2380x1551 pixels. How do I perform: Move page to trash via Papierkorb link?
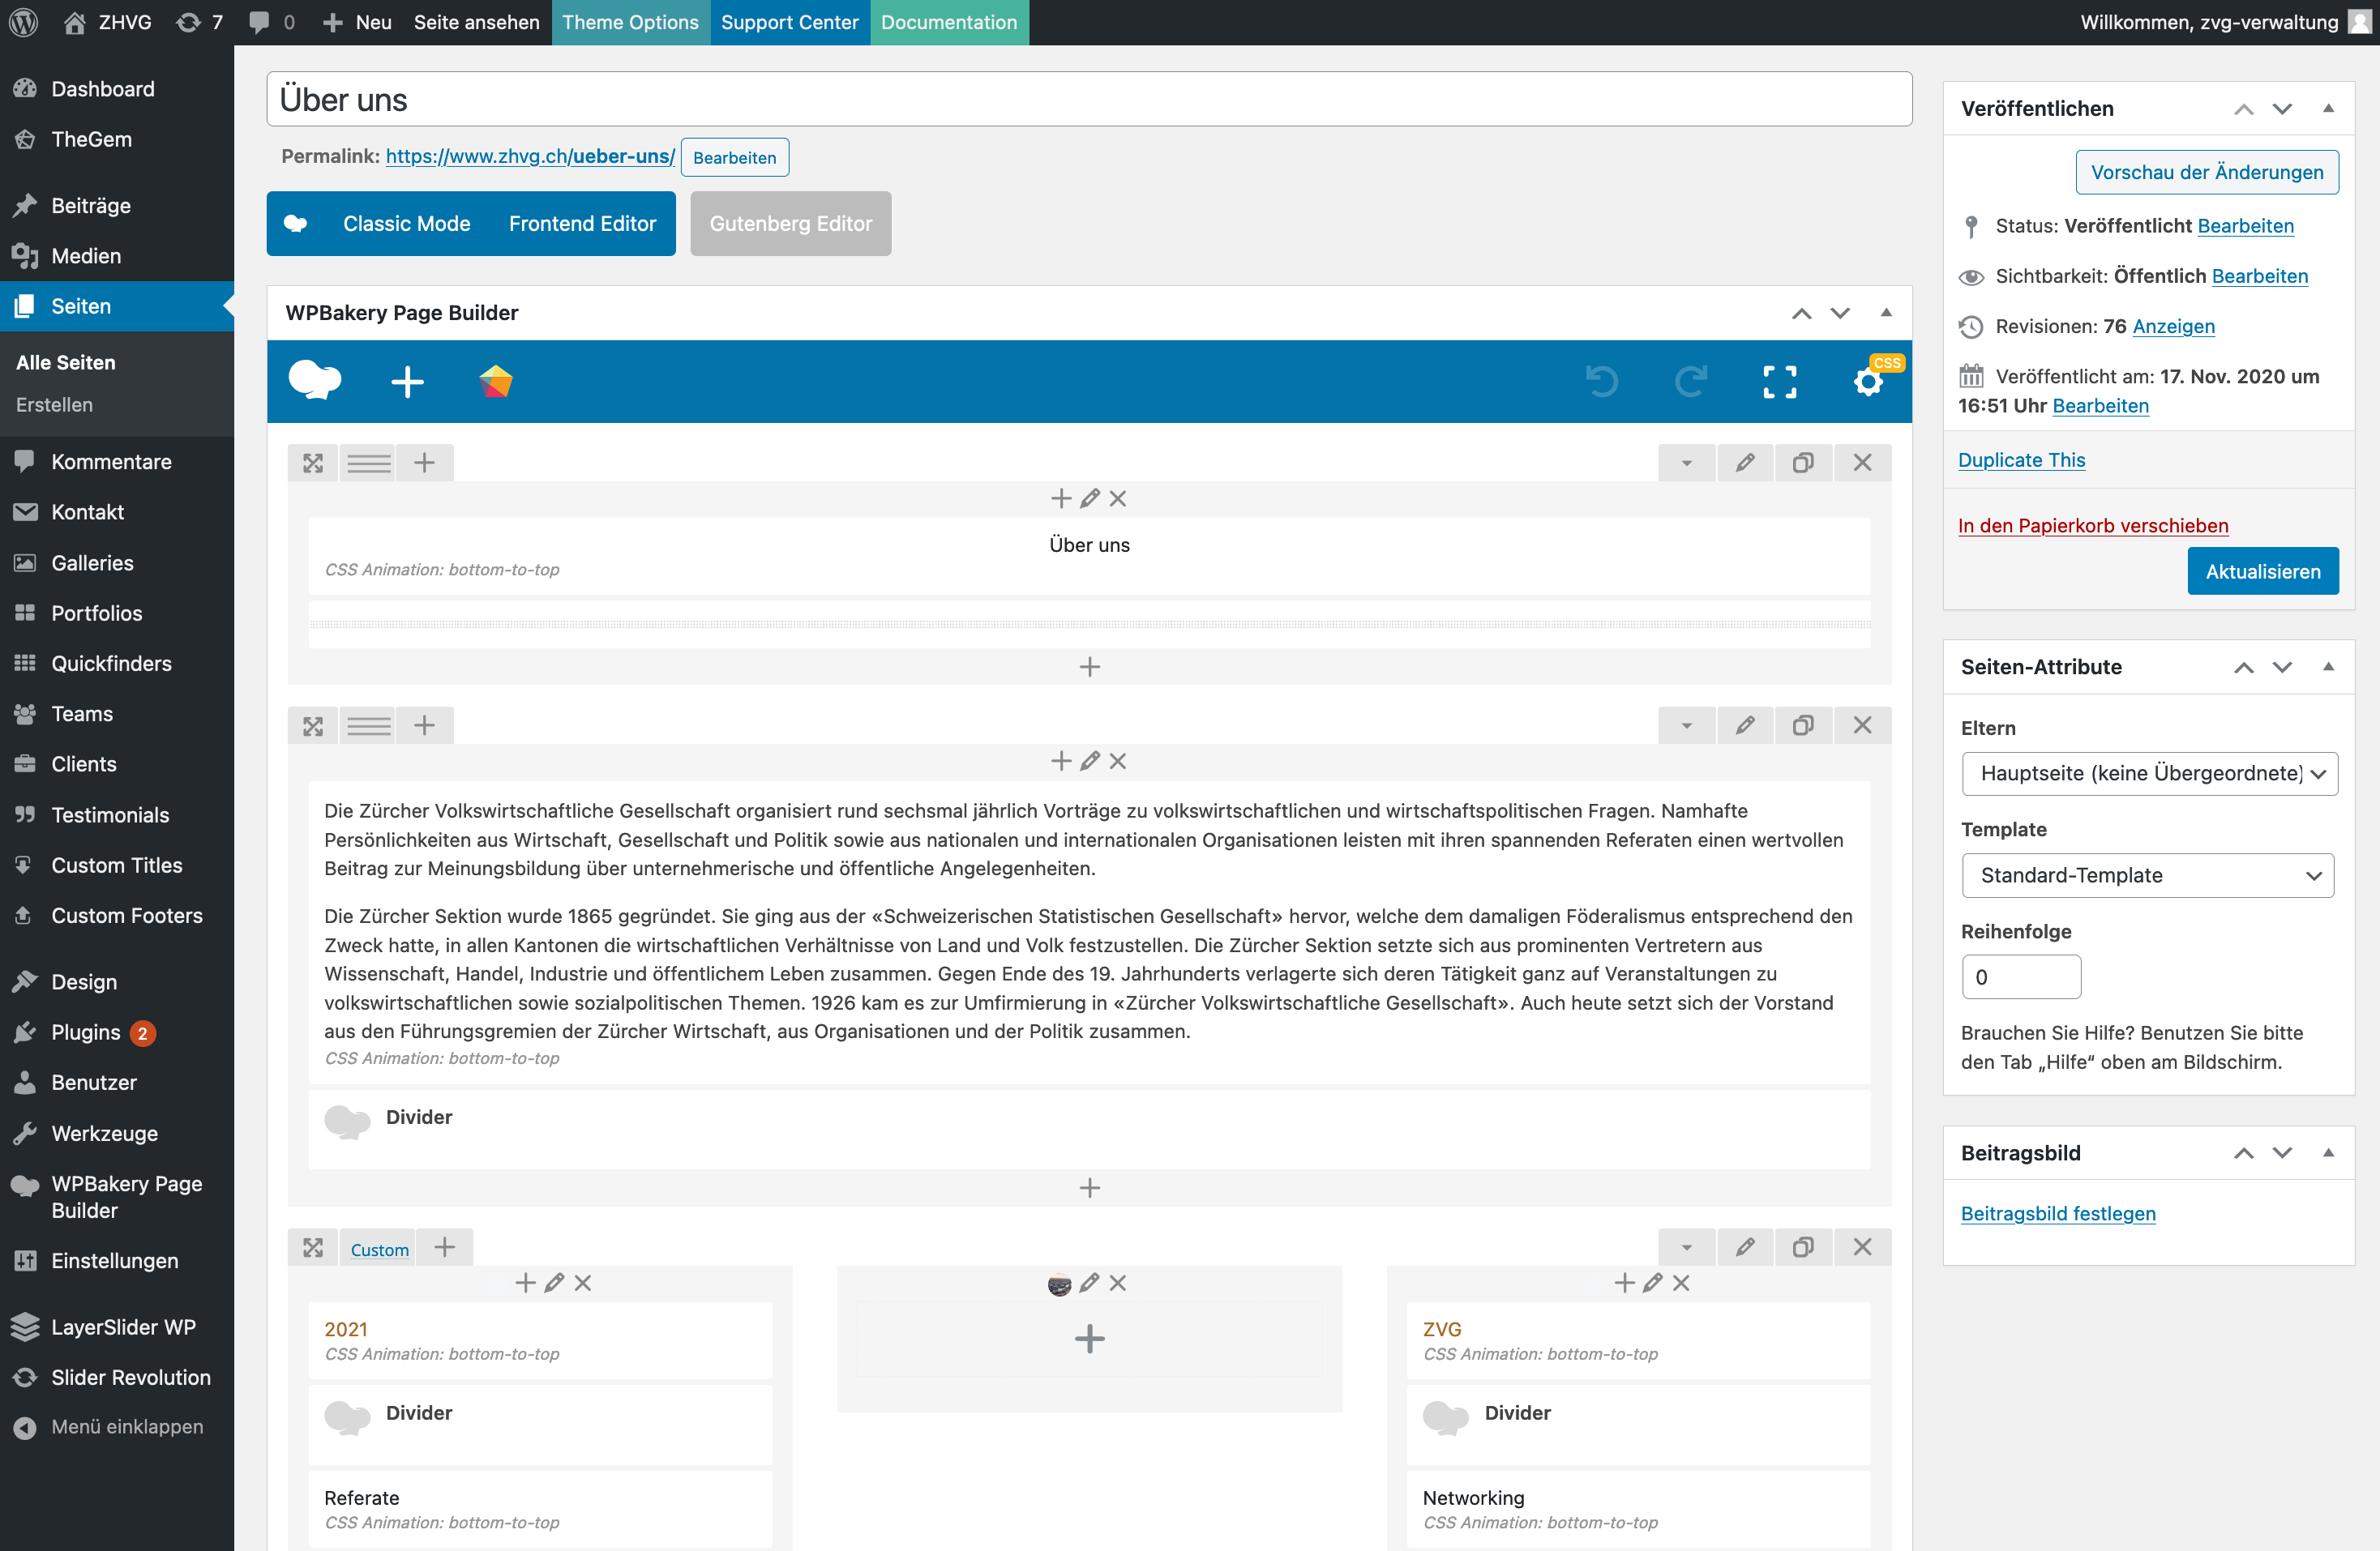coord(2093,526)
